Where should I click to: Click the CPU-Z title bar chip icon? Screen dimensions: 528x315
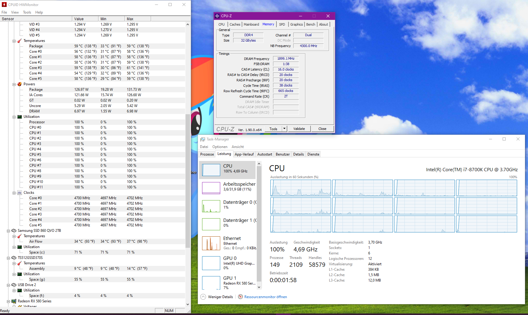[x=217, y=16]
